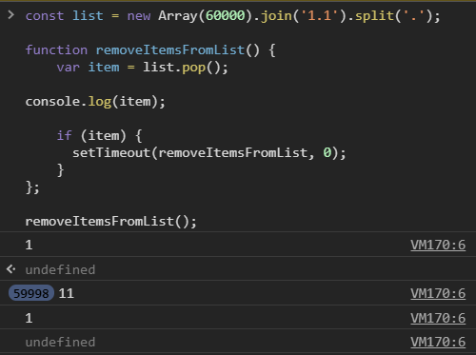
Task: Click the 'if (item) {' line
Action: click(99, 136)
